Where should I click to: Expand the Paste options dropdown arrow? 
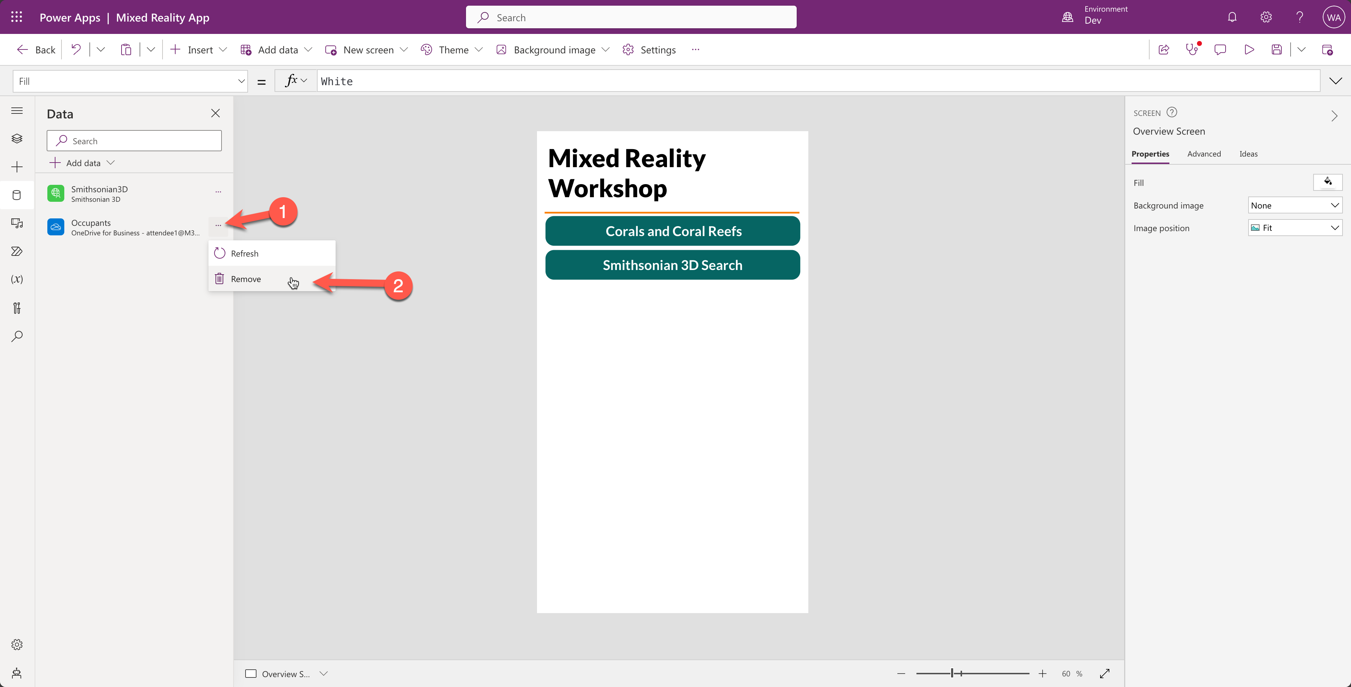coord(151,50)
